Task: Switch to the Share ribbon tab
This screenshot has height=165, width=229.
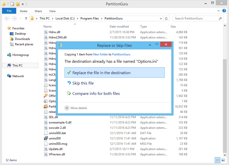Action: click(38, 11)
